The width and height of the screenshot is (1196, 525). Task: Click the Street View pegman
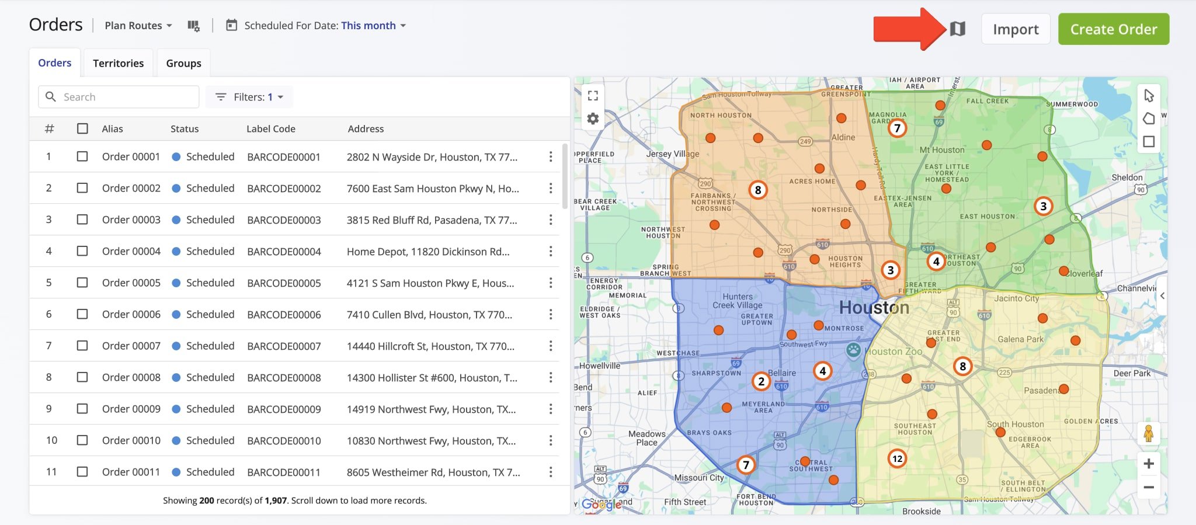(x=1149, y=433)
